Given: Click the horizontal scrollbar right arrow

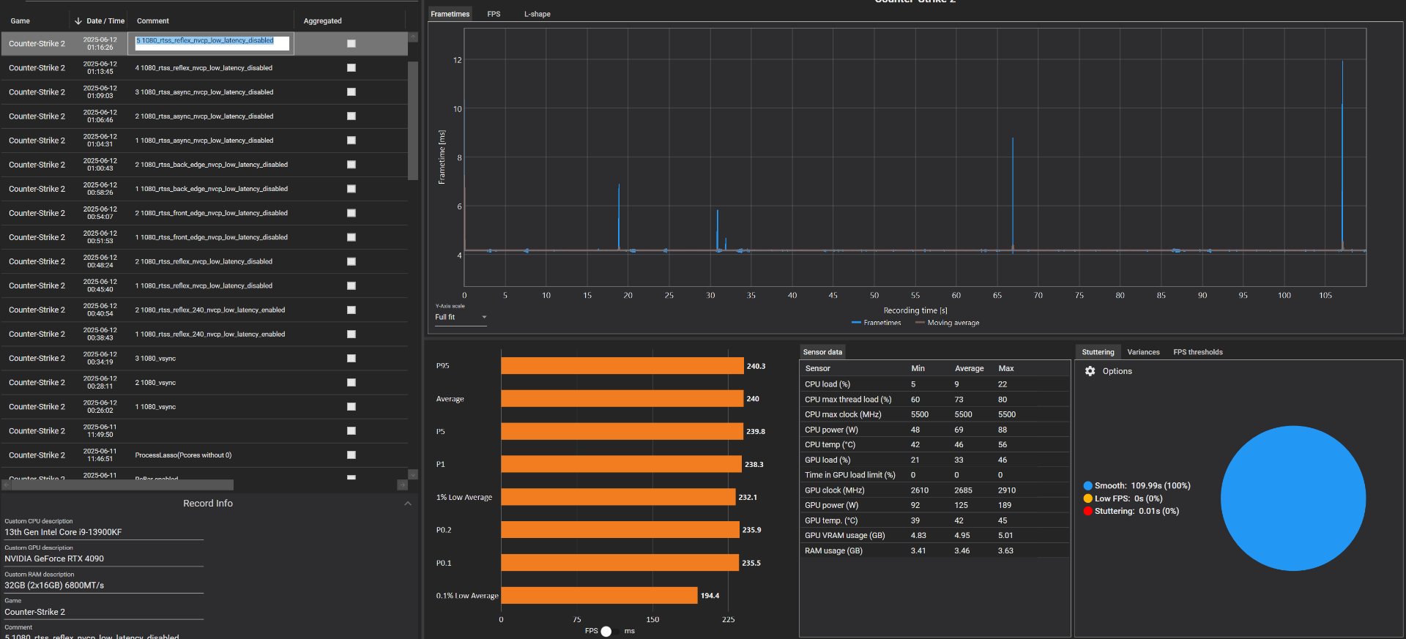Looking at the screenshot, I should coord(402,485).
